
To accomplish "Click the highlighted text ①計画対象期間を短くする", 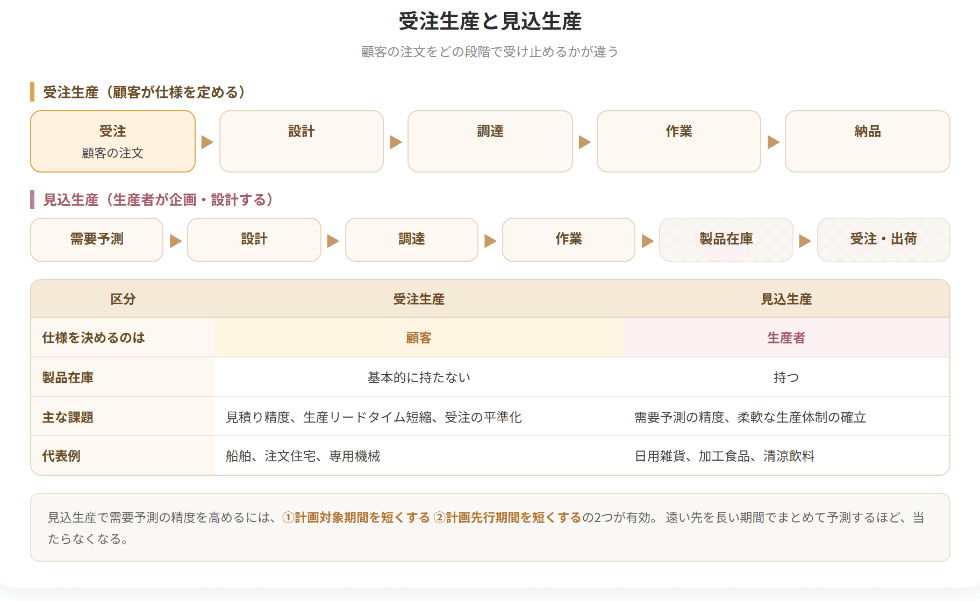I will click(x=356, y=517).
